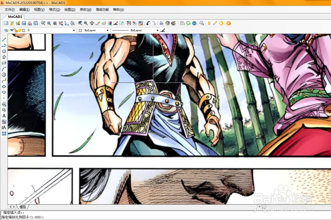This screenshot has width=331, height=220.
Task: Click the Redo arrow icon
Action: [x=154, y=23]
